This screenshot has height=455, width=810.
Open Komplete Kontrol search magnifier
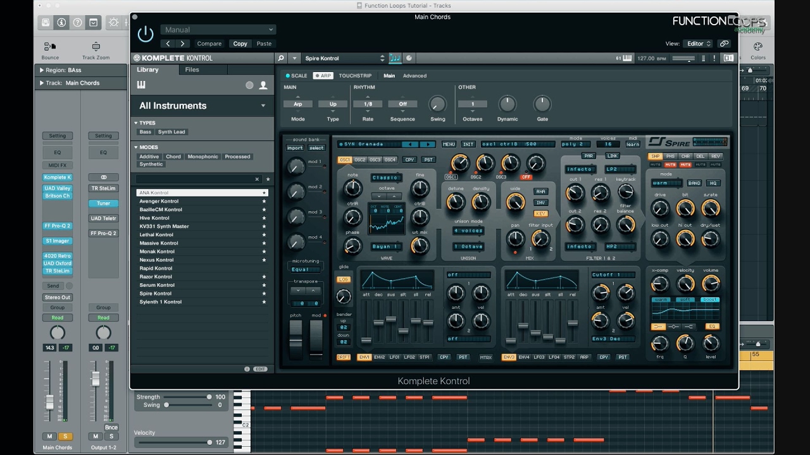tap(282, 58)
